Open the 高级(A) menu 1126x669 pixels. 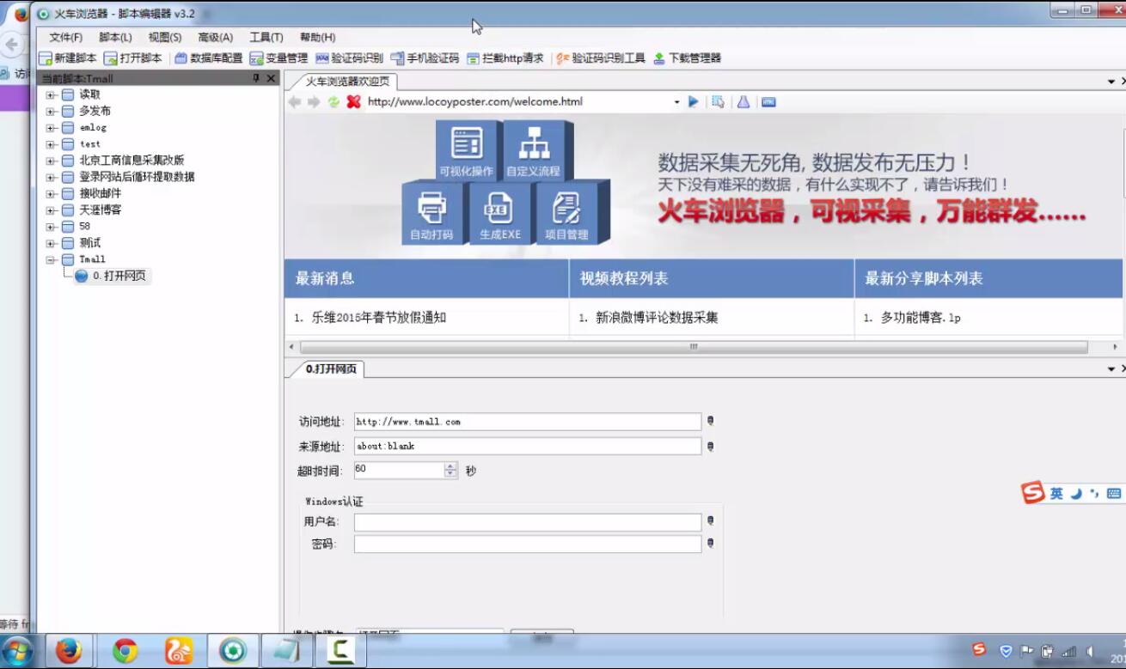(x=215, y=37)
